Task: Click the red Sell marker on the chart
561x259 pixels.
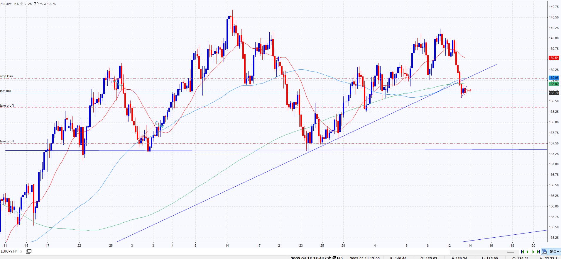Action: coord(469,90)
